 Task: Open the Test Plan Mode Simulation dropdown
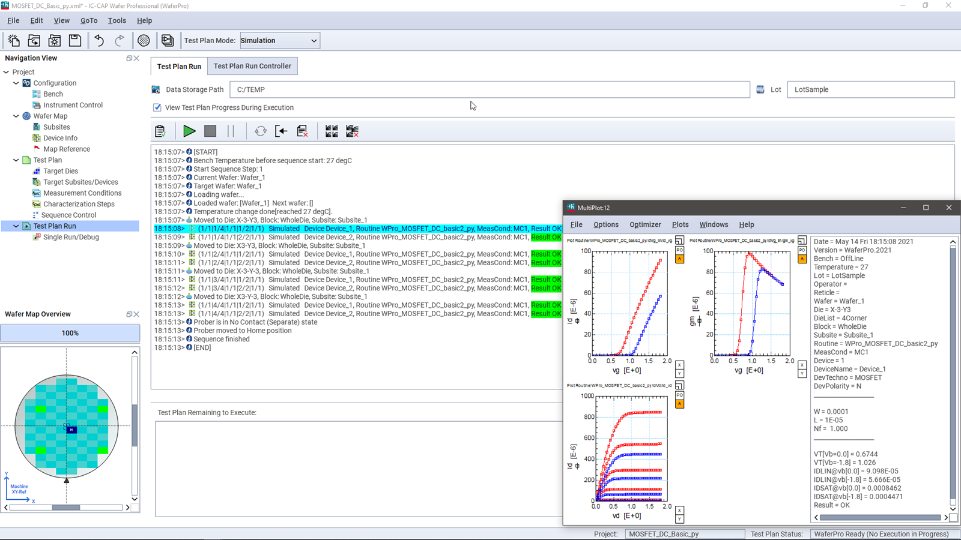280,41
